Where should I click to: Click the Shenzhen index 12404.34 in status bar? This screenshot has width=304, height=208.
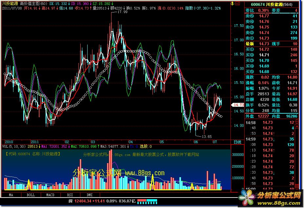tap(82, 201)
